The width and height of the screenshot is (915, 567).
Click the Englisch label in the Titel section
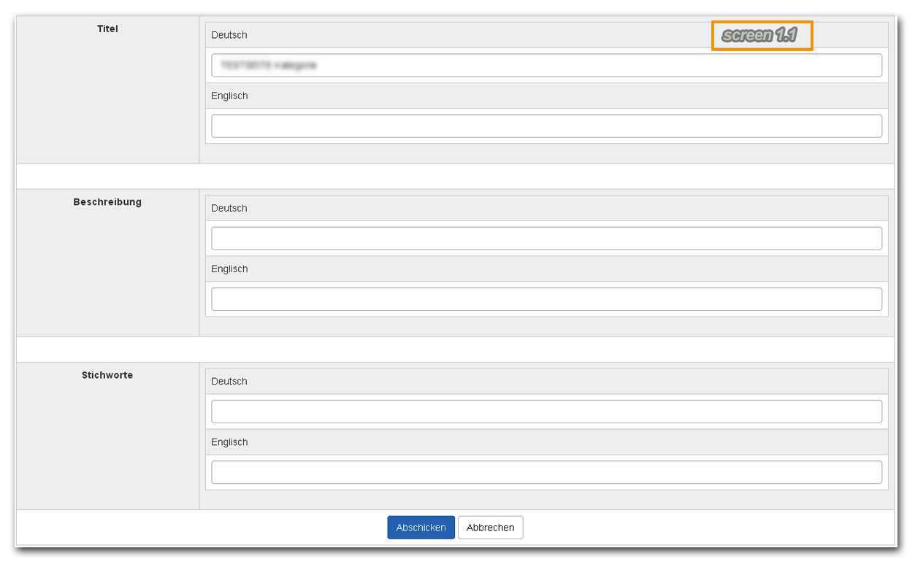click(229, 96)
